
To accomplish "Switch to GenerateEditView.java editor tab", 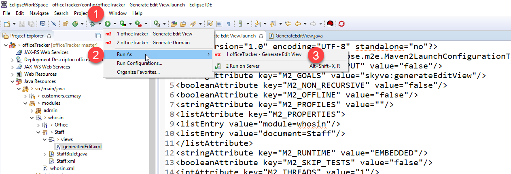I will [x=295, y=36].
